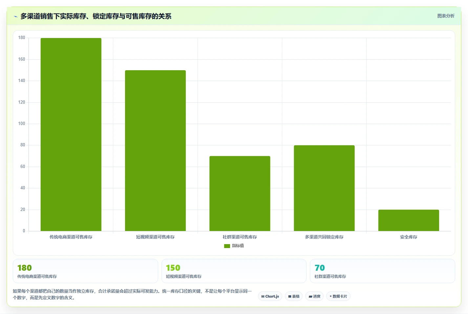The width and height of the screenshot is (468, 314).
Task: Open the 70 社群渠道可售库存 card
Action: pos(382,271)
